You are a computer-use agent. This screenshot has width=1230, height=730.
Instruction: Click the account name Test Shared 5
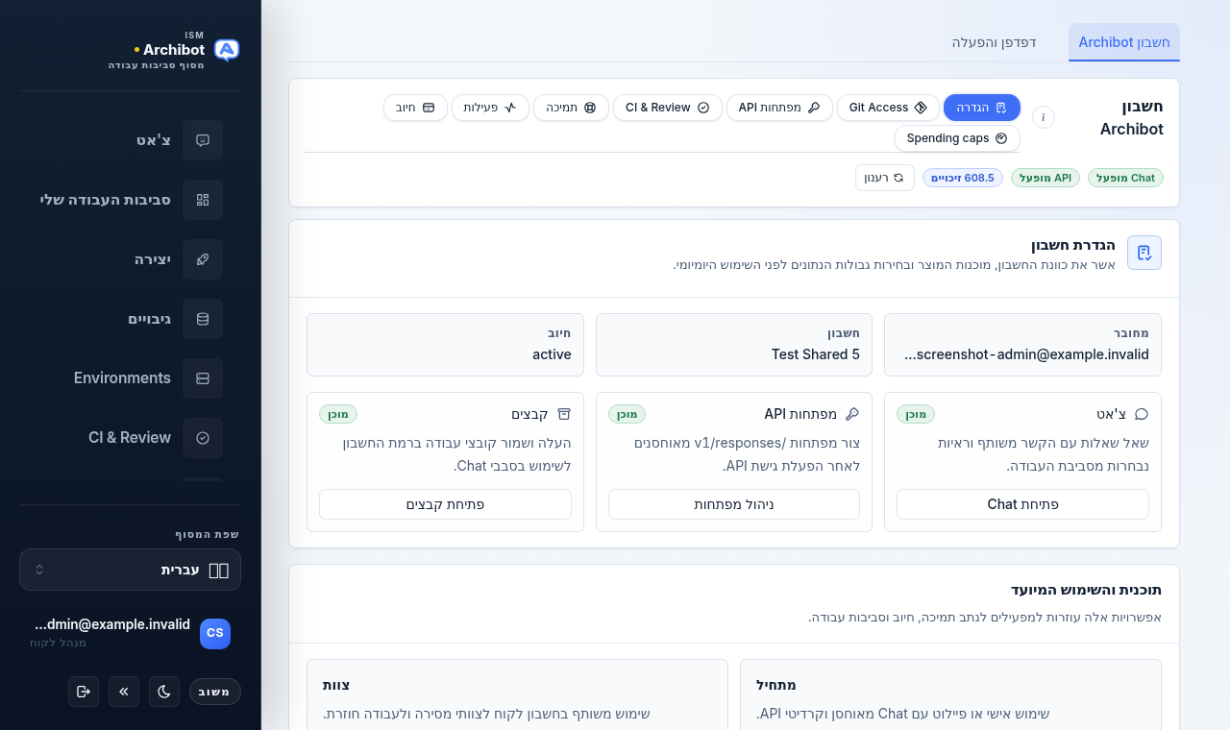click(x=816, y=354)
